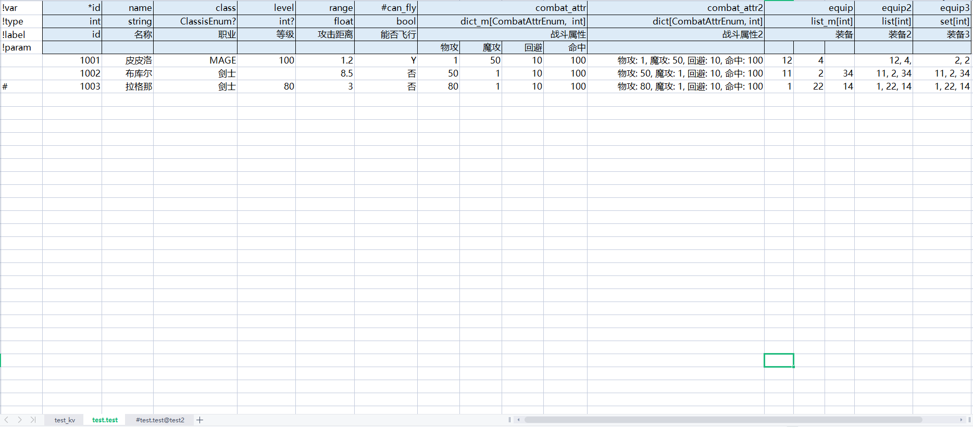Image resolution: width=973 pixels, height=427 pixels.
Task: Select the can_fly value Y
Action: coord(386,60)
